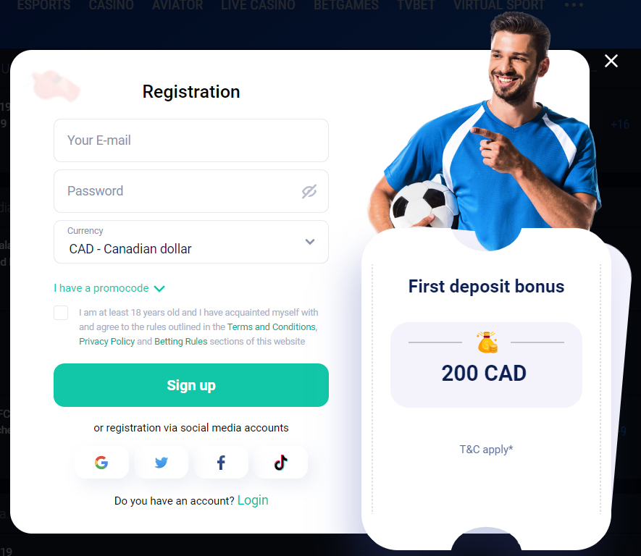Sign up with Google account icon
Screen dimensions: 641x556
pyautogui.click(x=101, y=463)
